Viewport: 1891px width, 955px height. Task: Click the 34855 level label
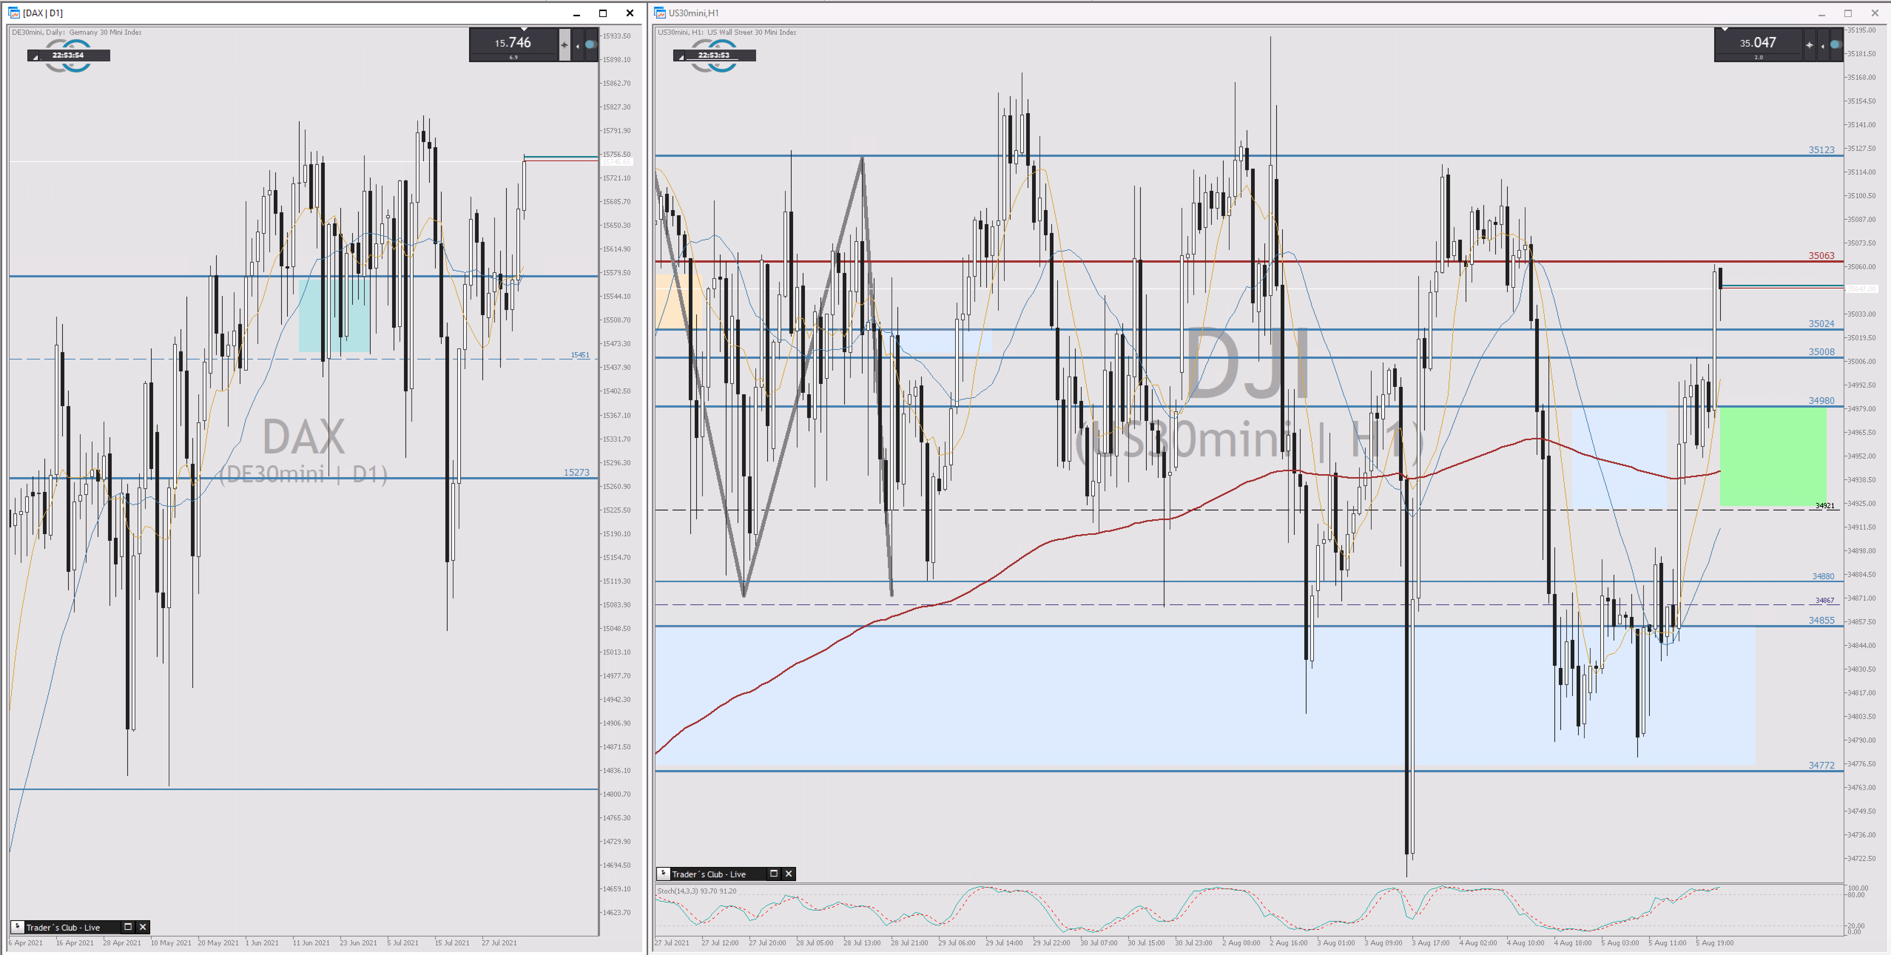click(1821, 620)
